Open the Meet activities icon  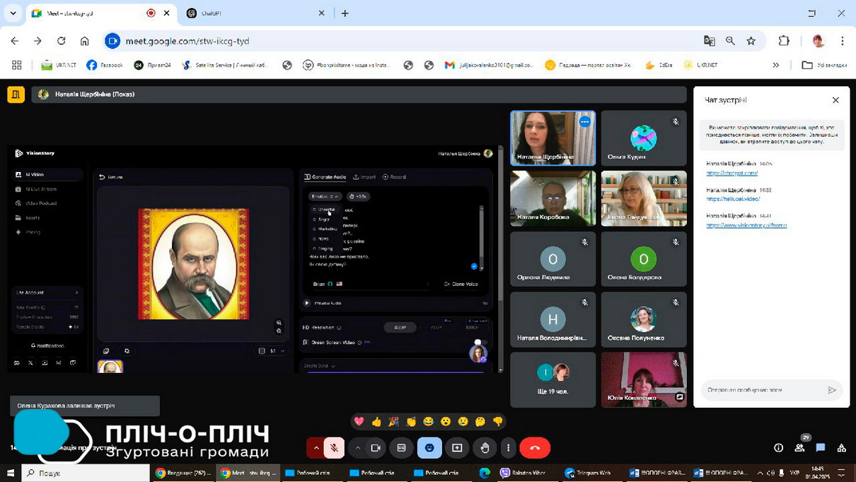coord(841,448)
